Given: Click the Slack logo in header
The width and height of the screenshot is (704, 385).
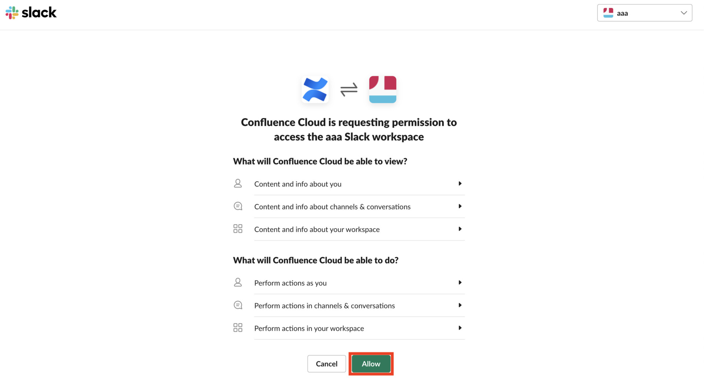Looking at the screenshot, I should tap(31, 13).
